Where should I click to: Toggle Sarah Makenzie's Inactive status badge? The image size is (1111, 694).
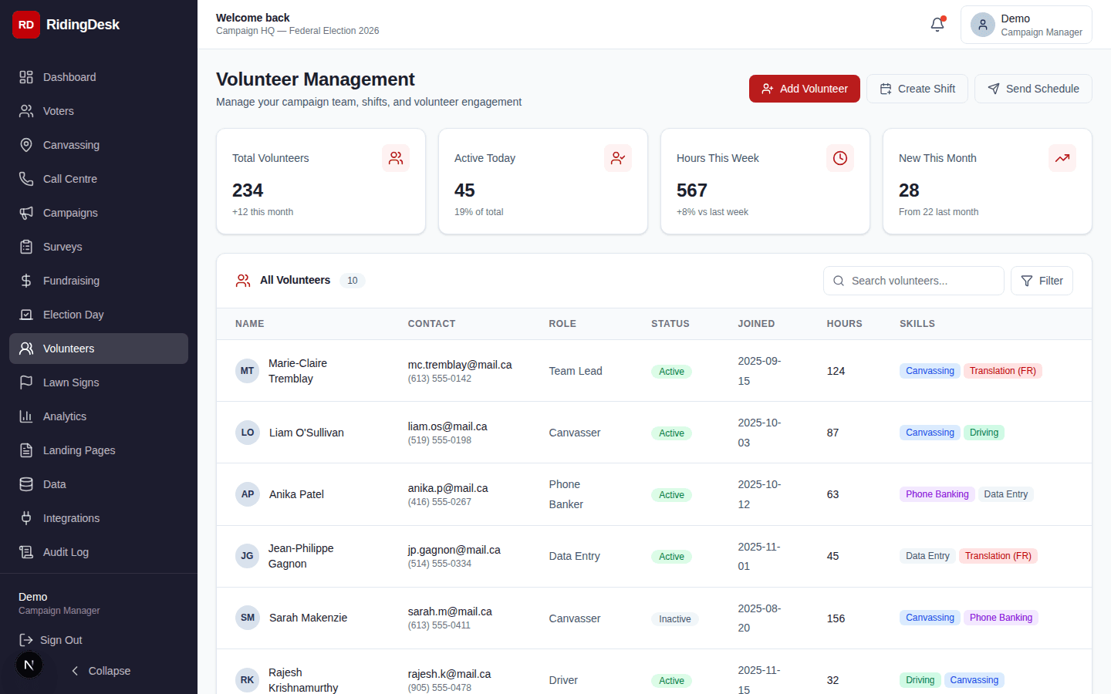tap(674, 618)
